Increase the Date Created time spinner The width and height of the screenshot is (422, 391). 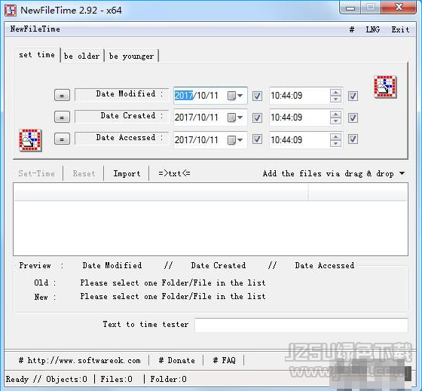(x=335, y=114)
